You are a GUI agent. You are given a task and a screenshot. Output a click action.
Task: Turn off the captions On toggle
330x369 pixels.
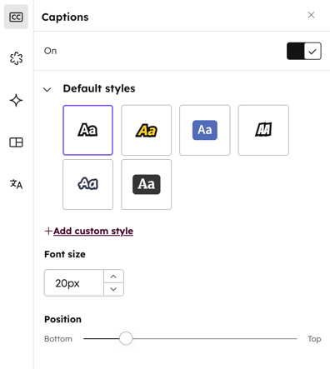point(304,51)
